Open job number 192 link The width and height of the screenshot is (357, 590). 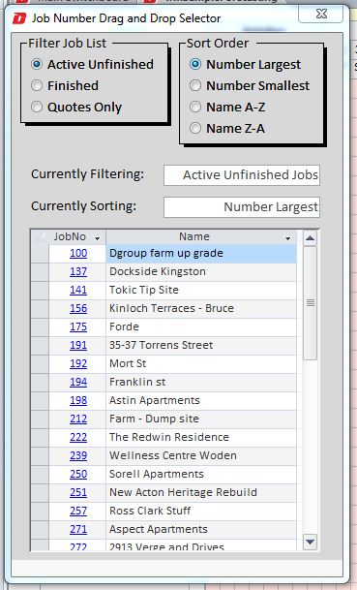tap(78, 364)
